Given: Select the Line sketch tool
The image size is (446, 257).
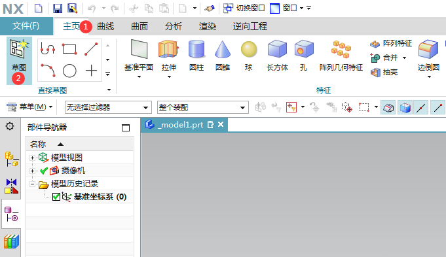Looking at the screenshot, I should point(91,49).
